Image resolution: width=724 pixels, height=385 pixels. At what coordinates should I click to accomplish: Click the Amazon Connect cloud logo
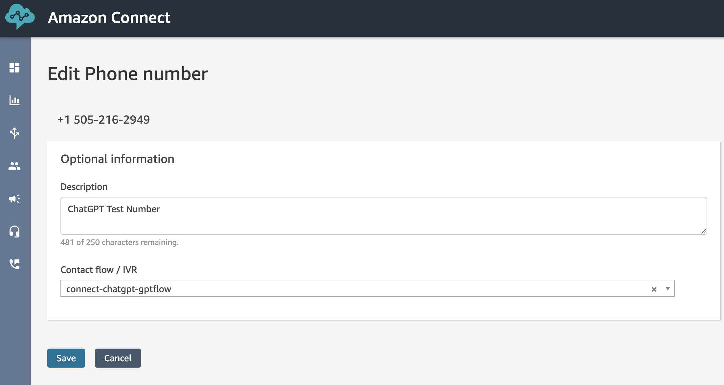20,17
